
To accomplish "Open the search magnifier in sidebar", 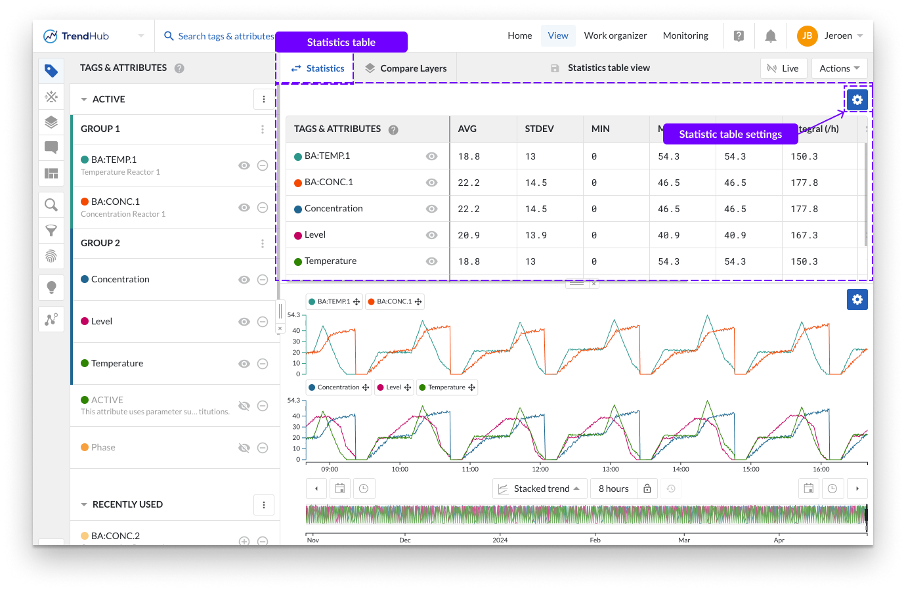I will click(x=51, y=205).
